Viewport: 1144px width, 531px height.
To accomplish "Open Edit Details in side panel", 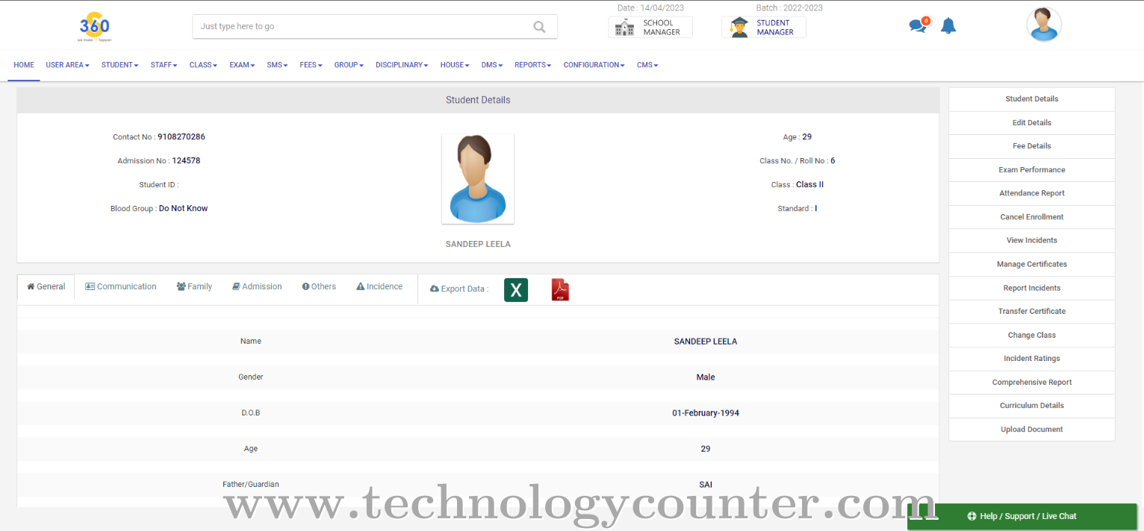I will [x=1032, y=123].
